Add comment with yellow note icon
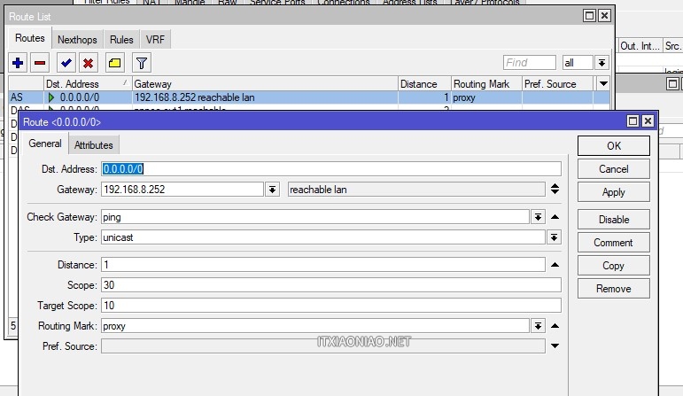This screenshot has height=396, width=683. [114, 63]
